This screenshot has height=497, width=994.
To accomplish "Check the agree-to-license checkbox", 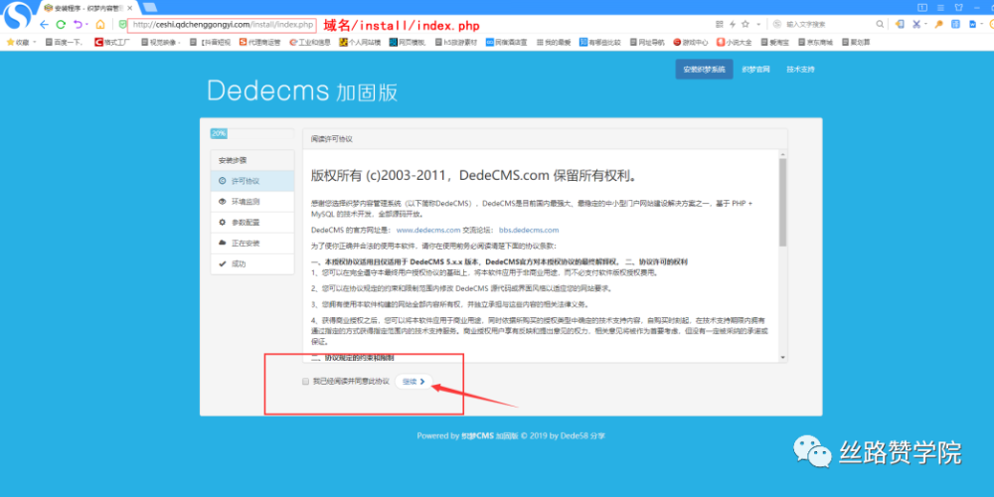I will point(305,382).
